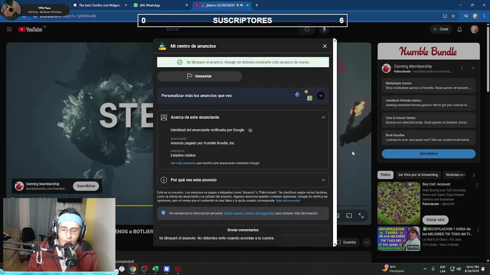
Task: Open the YouTube hamburger guide menu
Action: (9, 29)
